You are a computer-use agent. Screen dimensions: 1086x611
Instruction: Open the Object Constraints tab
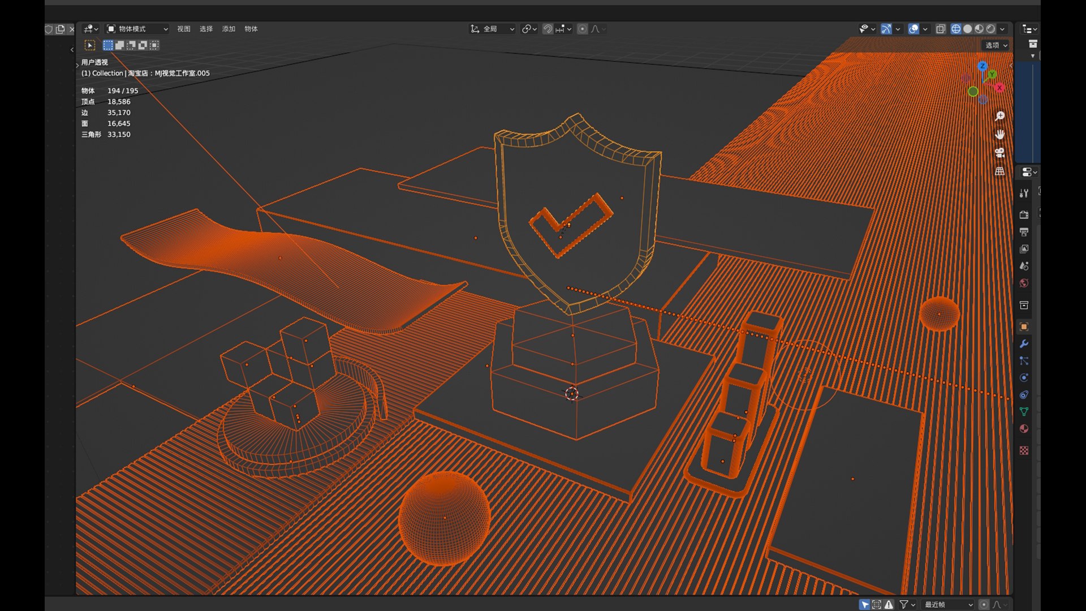tap(1024, 394)
